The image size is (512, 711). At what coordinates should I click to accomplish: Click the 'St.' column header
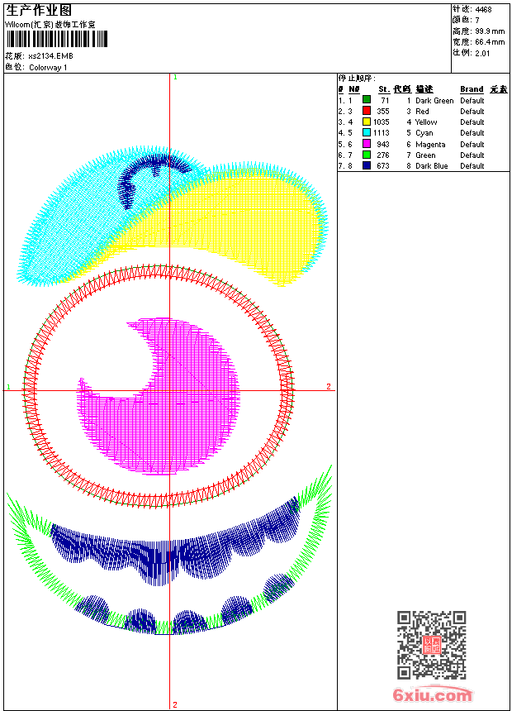click(384, 89)
